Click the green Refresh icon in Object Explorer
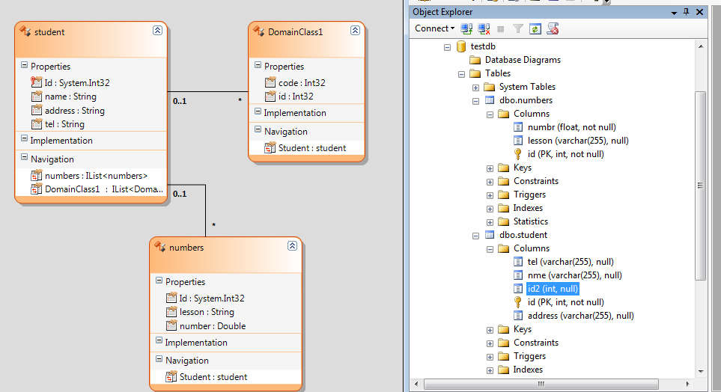This screenshot has width=721, height=392. pos(535,29)
